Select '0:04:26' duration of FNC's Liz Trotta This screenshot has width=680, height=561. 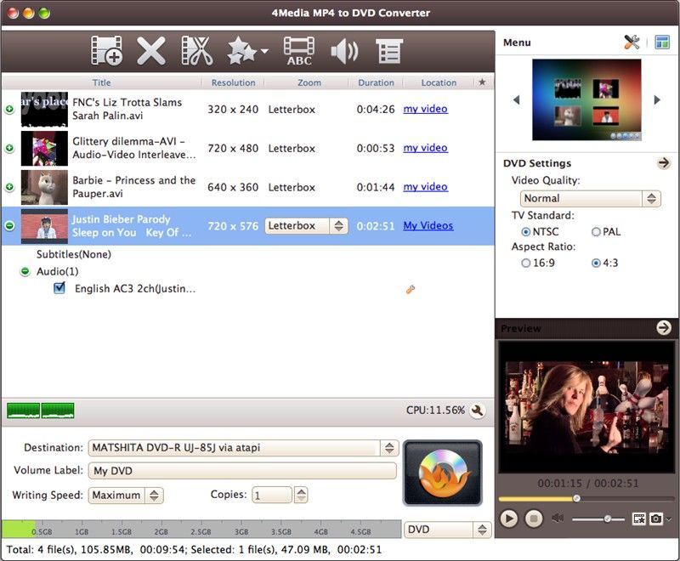tap(376, 110)
